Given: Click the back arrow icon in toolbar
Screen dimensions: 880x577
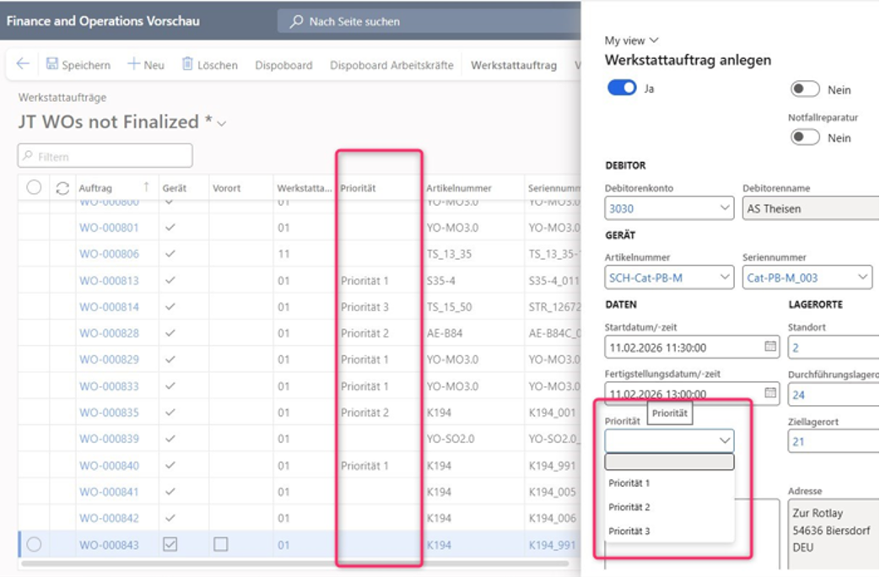Looking at the screenshot, I should [x=23, y=64].
